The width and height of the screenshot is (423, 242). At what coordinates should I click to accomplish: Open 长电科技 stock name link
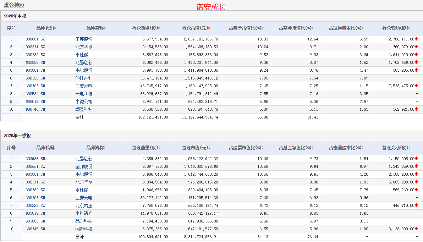84,94
